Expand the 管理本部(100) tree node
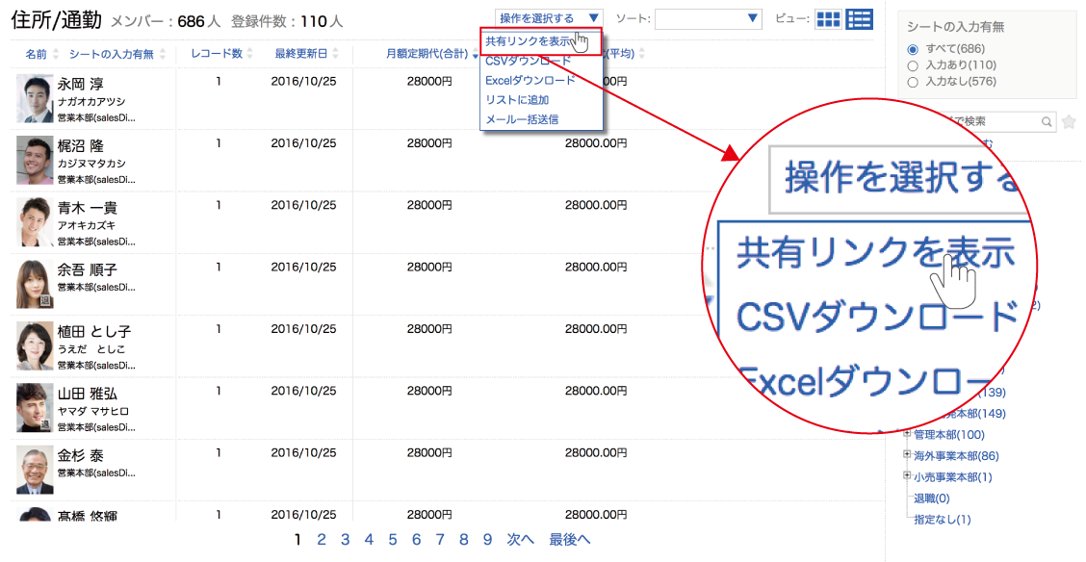 click(x=907, y=434)
